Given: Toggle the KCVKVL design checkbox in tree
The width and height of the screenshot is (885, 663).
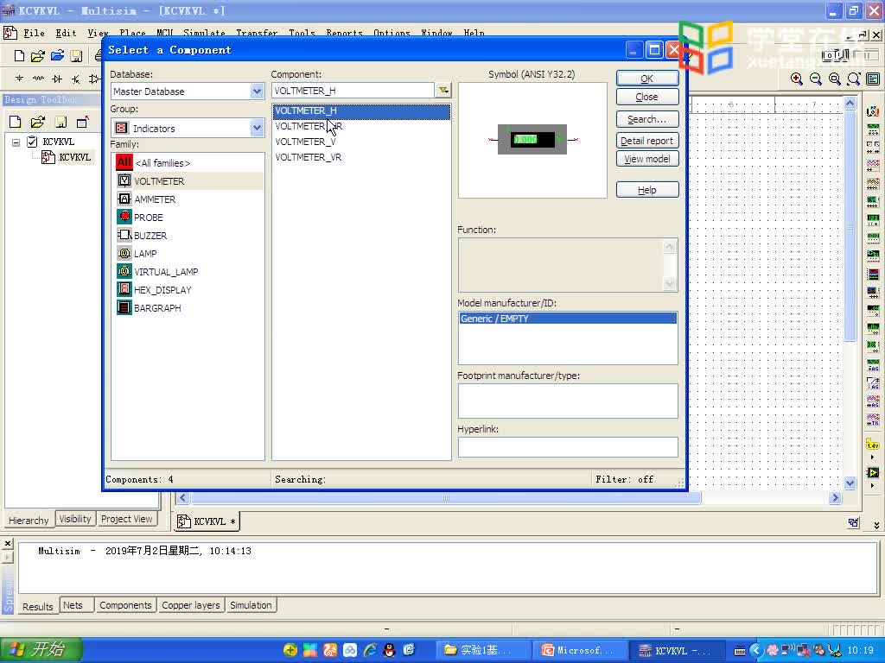Looking at the screenshot, I should point(32,142).
